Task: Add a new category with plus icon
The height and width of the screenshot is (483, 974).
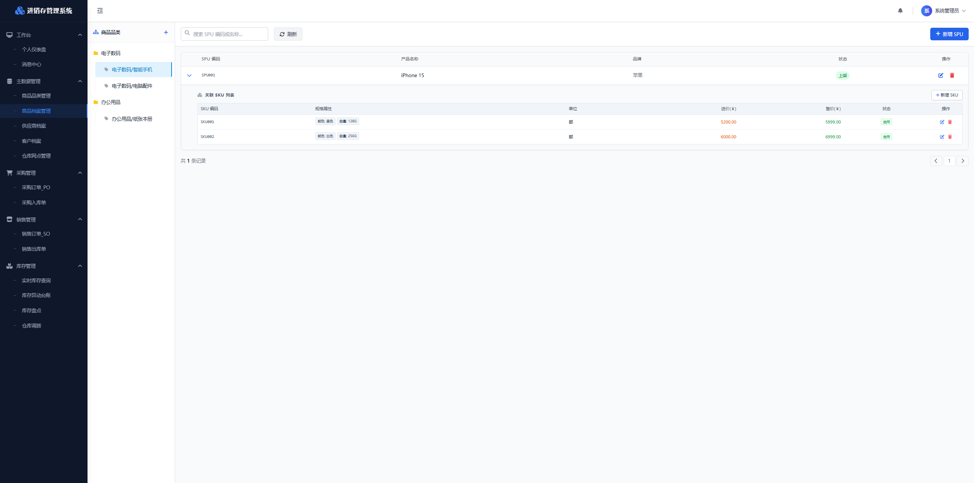Action: coord(166,32)
